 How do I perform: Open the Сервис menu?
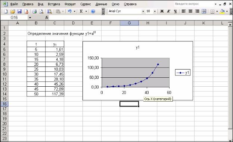86,4
